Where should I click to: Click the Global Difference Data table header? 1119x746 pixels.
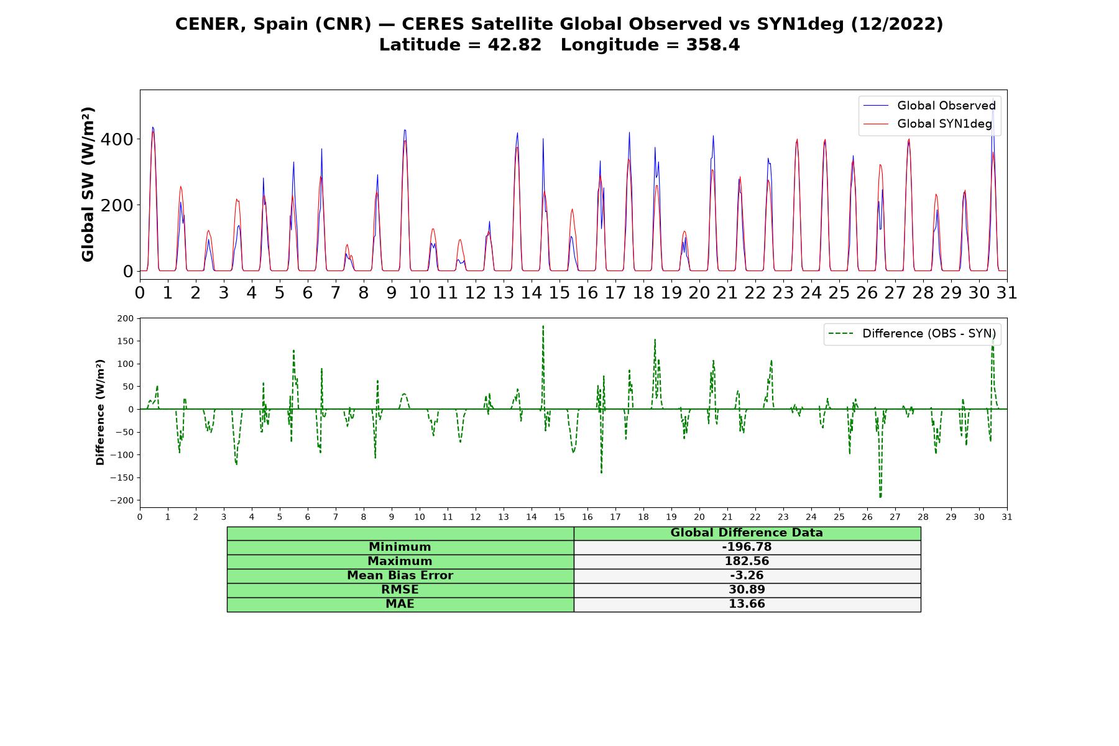(x=747, y=533)
